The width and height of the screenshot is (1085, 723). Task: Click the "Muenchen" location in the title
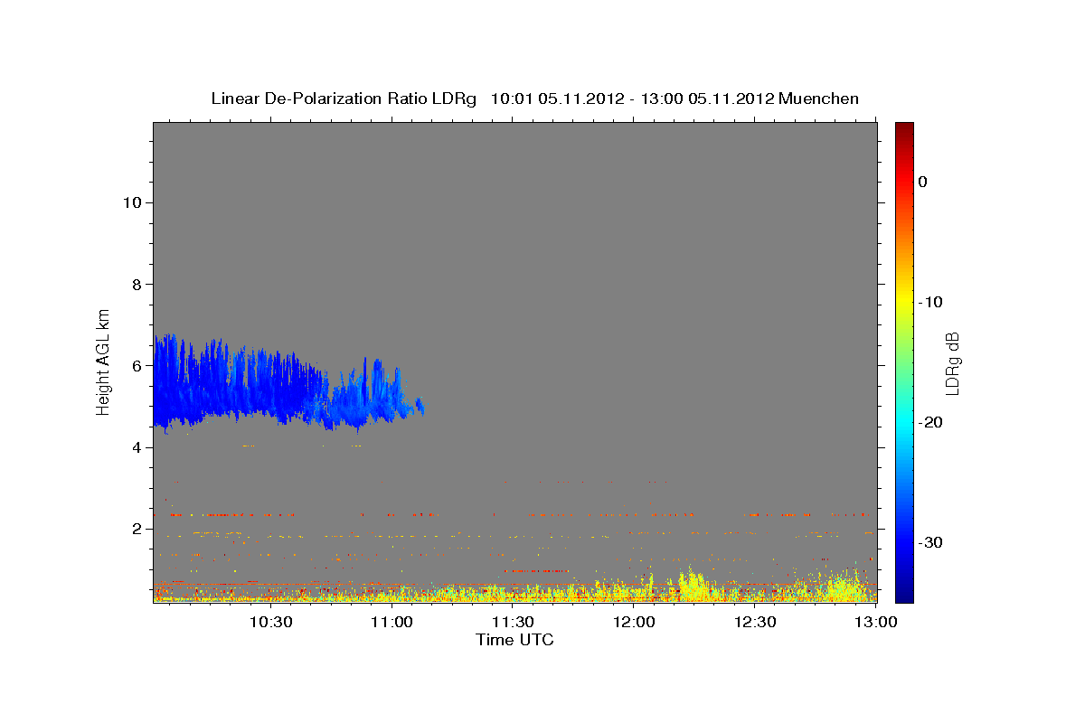tap(818, 99)
